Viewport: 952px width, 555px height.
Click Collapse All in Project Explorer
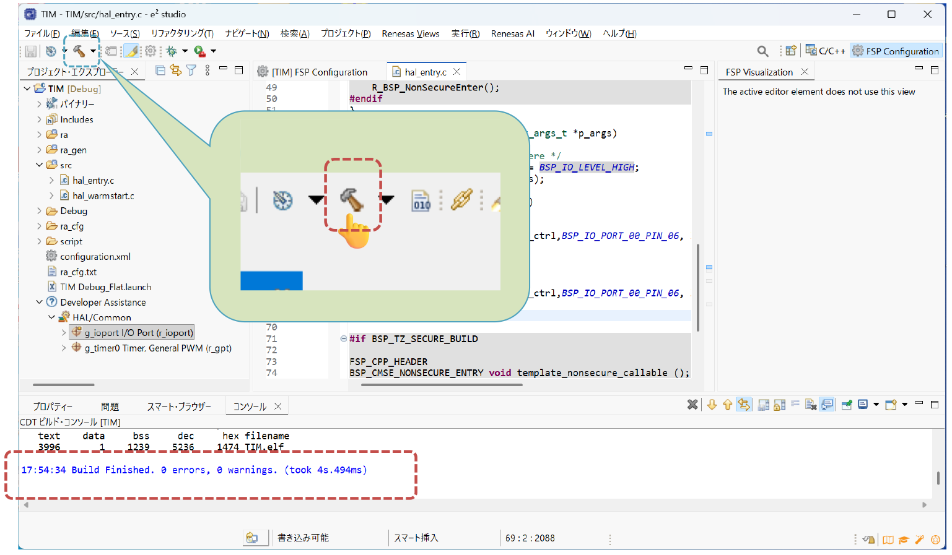(x=160, y=71)
